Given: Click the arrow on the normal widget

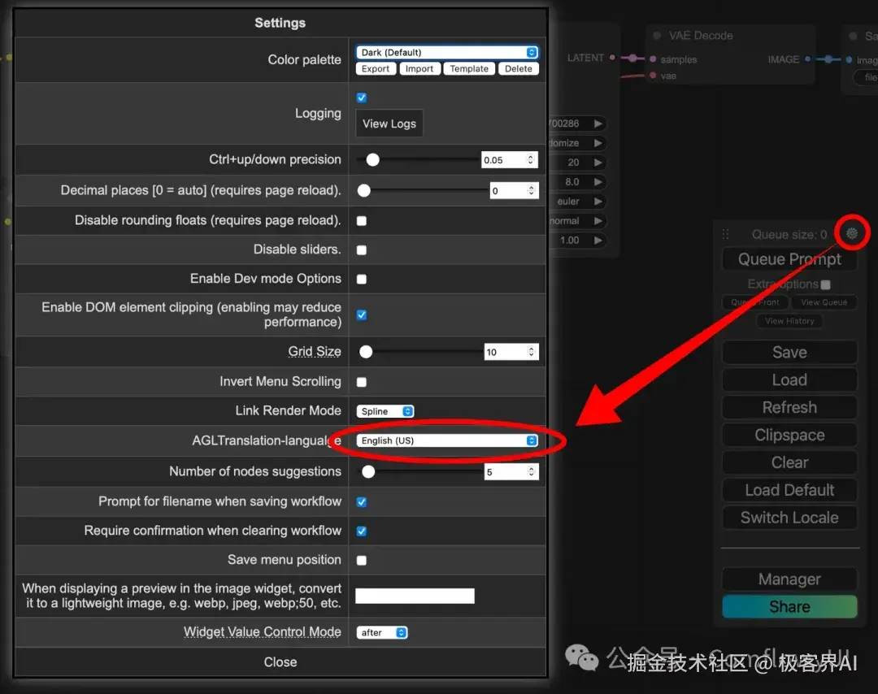Looking at the screenshot, I should (x=598, y=220).
